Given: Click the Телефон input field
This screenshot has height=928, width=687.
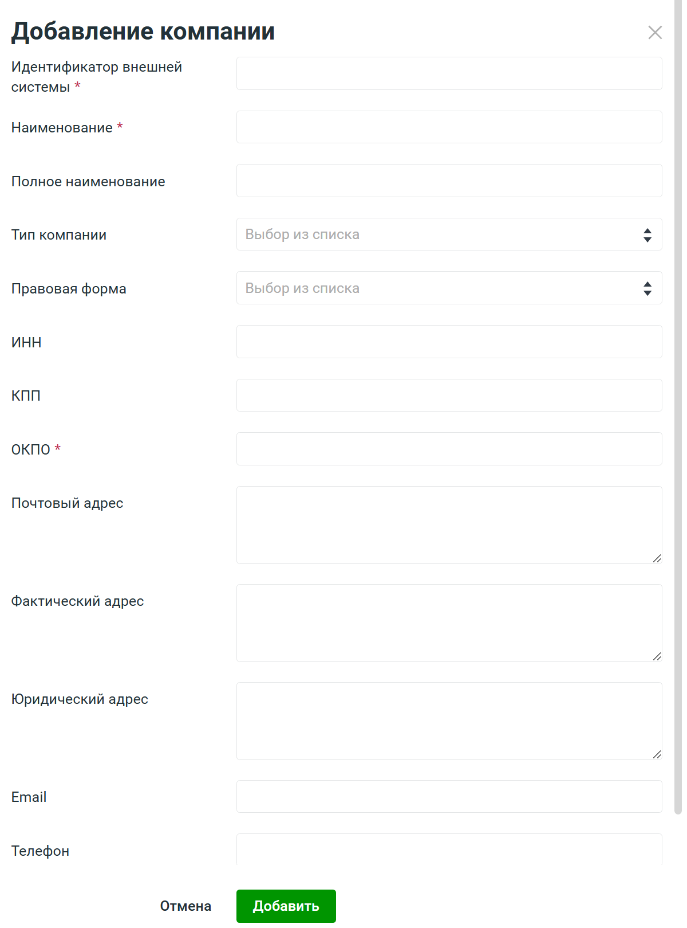Looking at the screenshot, I should click(x=449, y=850).
